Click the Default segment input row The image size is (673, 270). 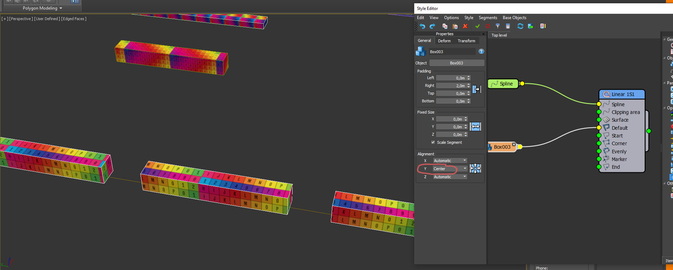621,128
